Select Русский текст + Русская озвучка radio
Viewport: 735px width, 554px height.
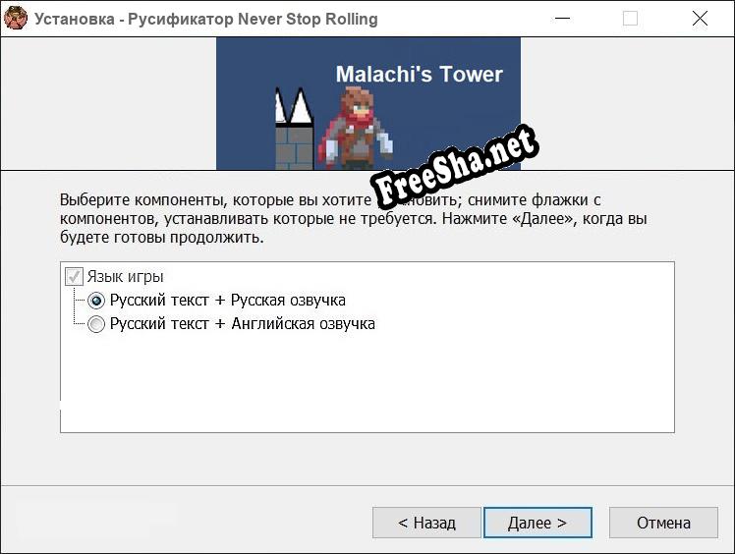pos(96,301)
